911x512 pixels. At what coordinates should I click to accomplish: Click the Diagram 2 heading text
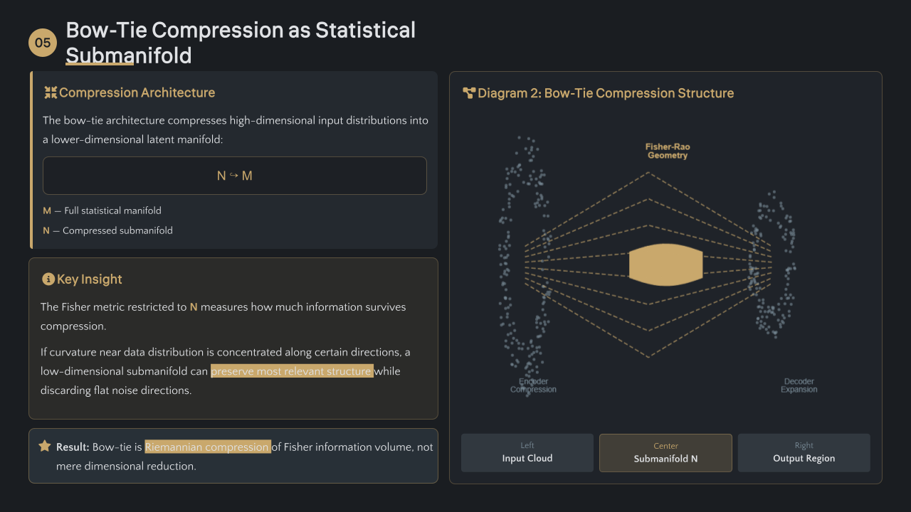[x=606, y=93]
